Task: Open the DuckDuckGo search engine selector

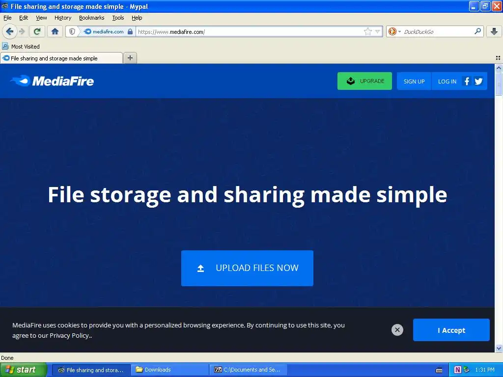Action: 394,31
